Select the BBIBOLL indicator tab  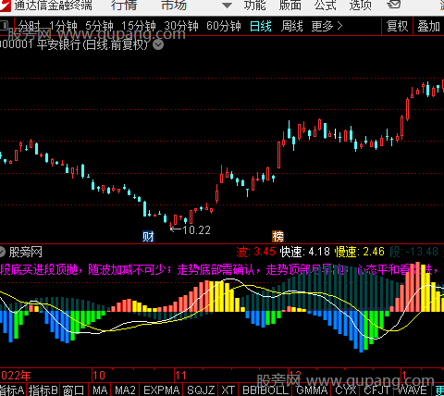pos(265,390)
